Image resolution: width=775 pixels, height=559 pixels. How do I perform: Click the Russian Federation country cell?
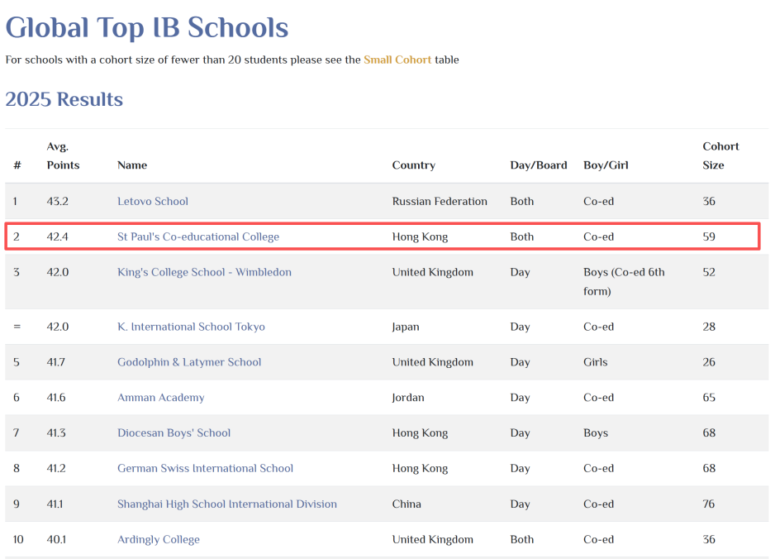[440, 201]
